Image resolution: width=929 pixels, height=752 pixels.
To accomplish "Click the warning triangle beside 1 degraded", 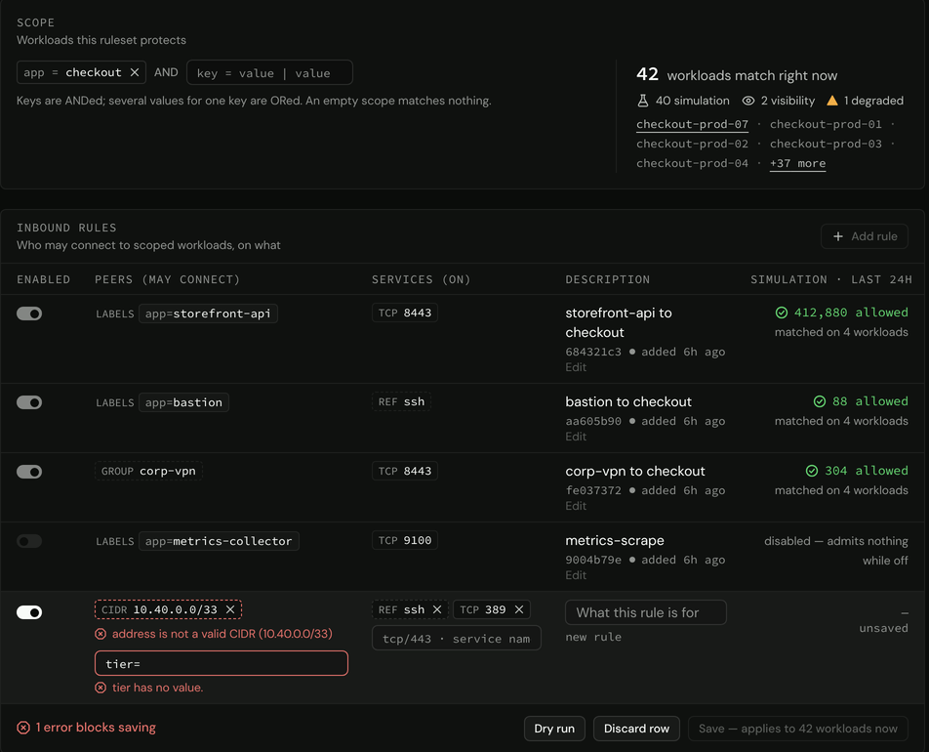I will pyautogui.click(x=832, y=101).
